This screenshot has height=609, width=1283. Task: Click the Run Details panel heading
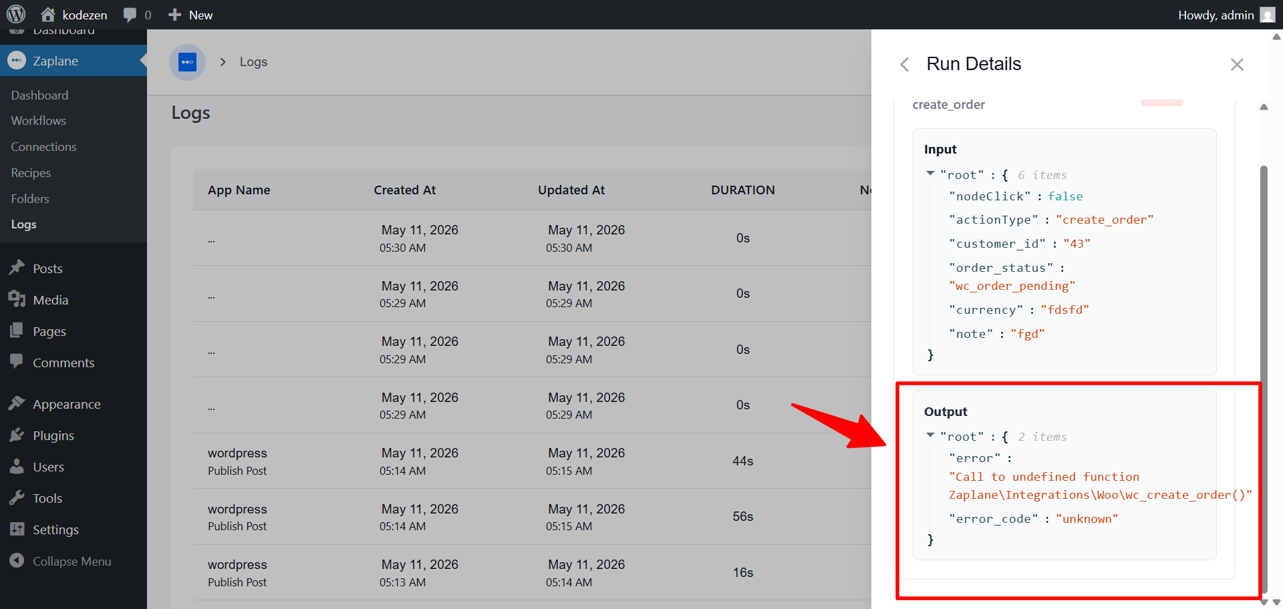(974, 64)
